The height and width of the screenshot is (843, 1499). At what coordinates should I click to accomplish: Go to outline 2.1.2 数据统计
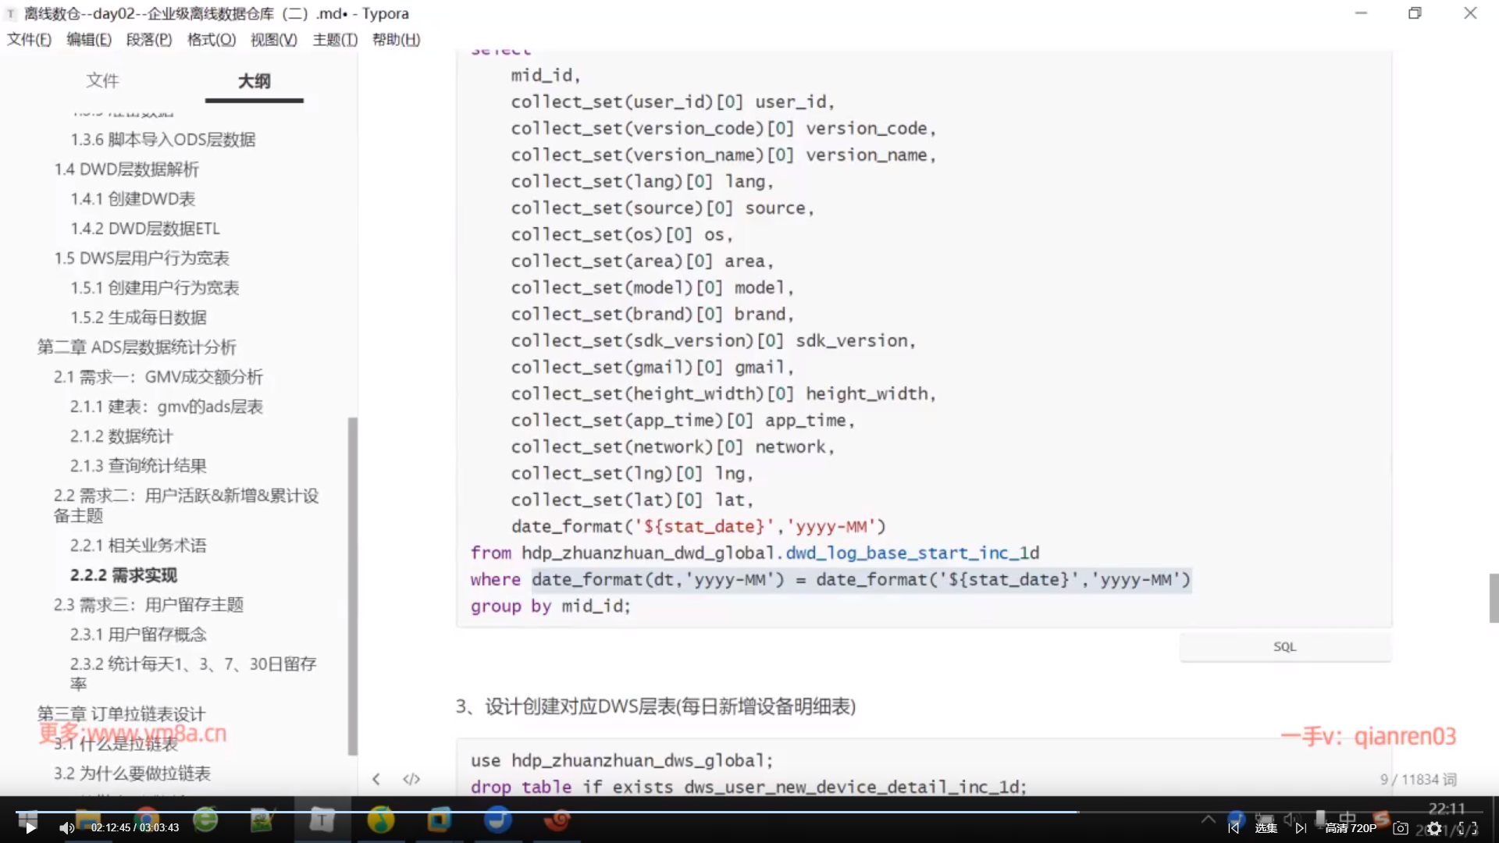(x=121, y=436)
